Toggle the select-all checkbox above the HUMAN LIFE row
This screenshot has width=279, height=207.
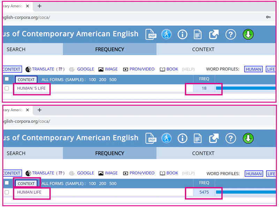coord(7,183)
